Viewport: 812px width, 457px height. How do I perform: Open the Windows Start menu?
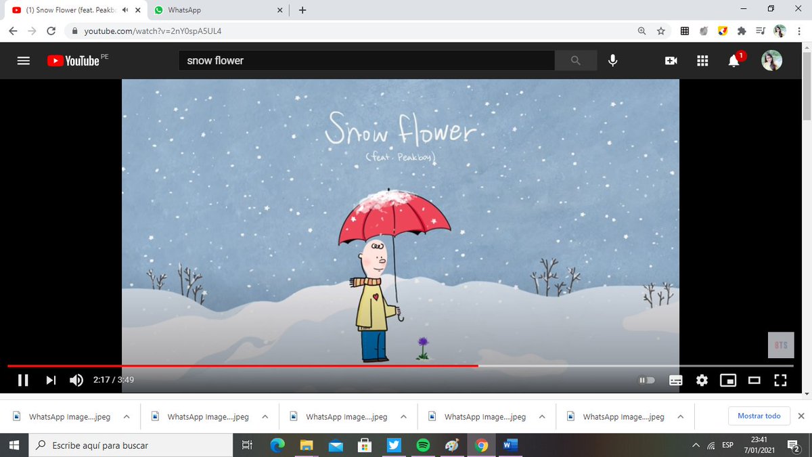[x=14, y=445]
